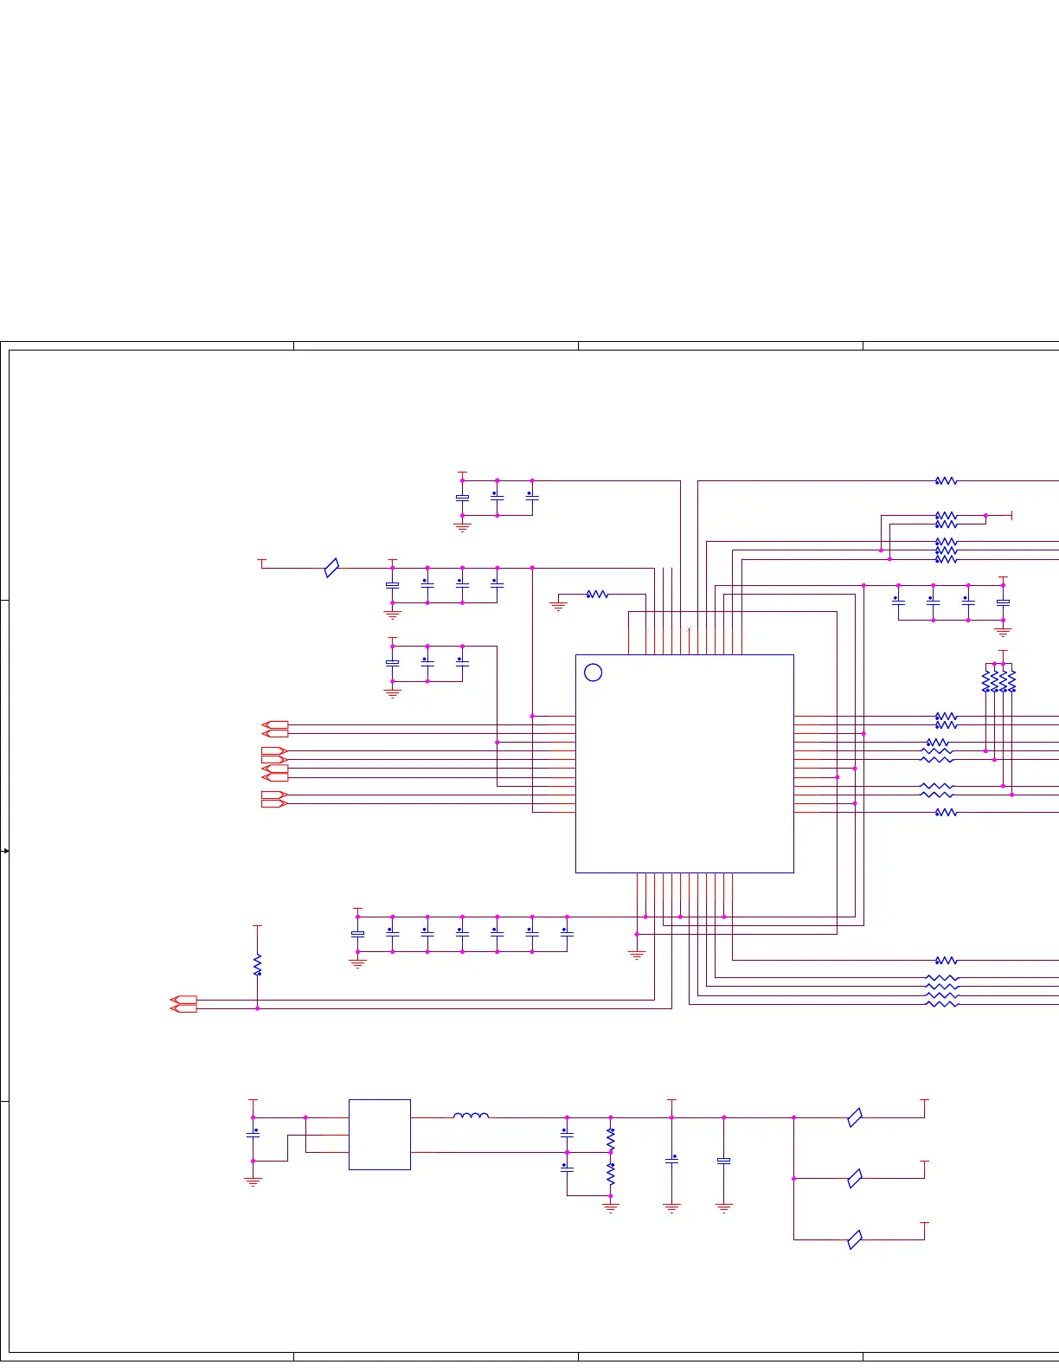
Task: Click the topmost off-page port left of the IC
Action: point(275,724)
